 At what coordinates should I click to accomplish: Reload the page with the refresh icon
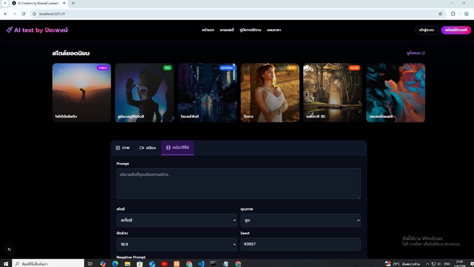(x=23, y=14)
